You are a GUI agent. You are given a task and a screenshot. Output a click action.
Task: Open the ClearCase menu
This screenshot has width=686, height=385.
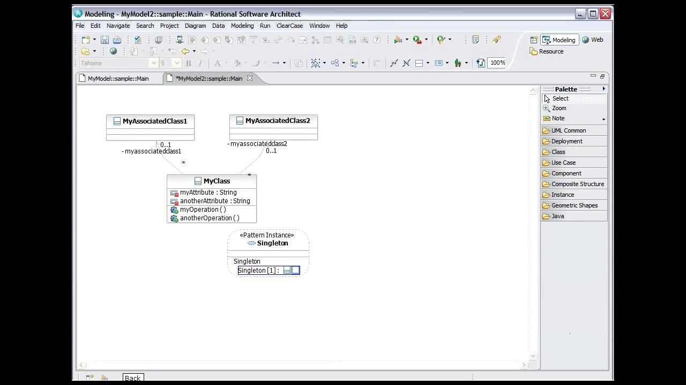[x=289, y=26]
